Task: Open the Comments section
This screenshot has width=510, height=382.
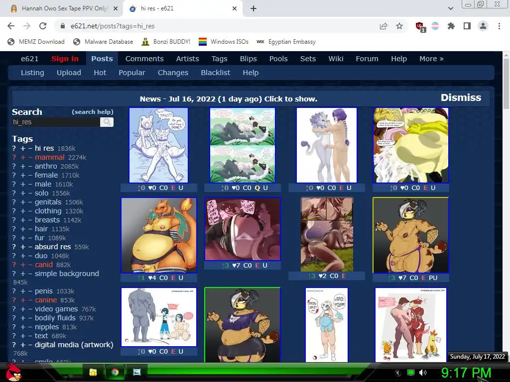Action: tap(144, 59)
